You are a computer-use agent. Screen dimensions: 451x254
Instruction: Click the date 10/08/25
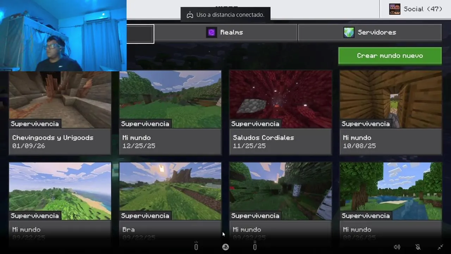[359, 146]
